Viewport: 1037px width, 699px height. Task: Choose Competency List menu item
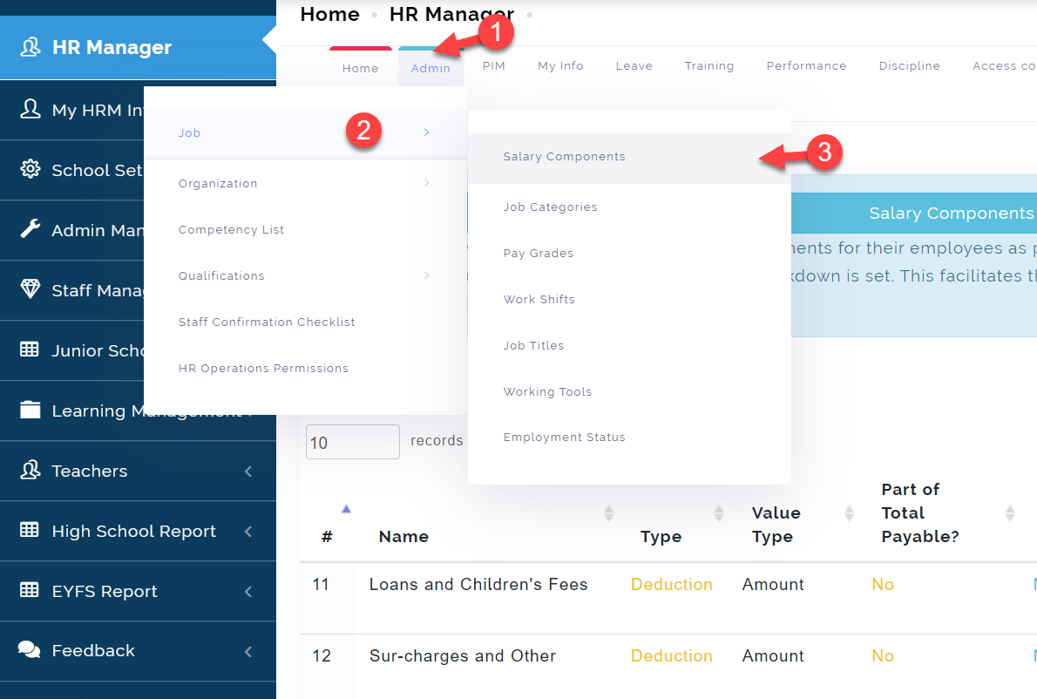[306, 229]
